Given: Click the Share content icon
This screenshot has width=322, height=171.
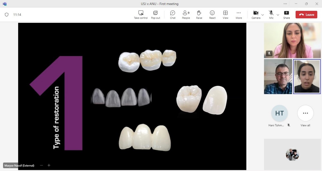Looking at the screenshot, I should [286, 13].
